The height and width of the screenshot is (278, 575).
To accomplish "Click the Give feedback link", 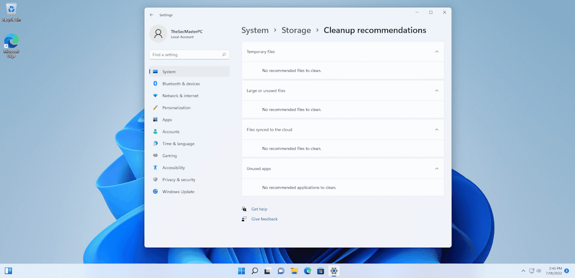I will [264, 219].
